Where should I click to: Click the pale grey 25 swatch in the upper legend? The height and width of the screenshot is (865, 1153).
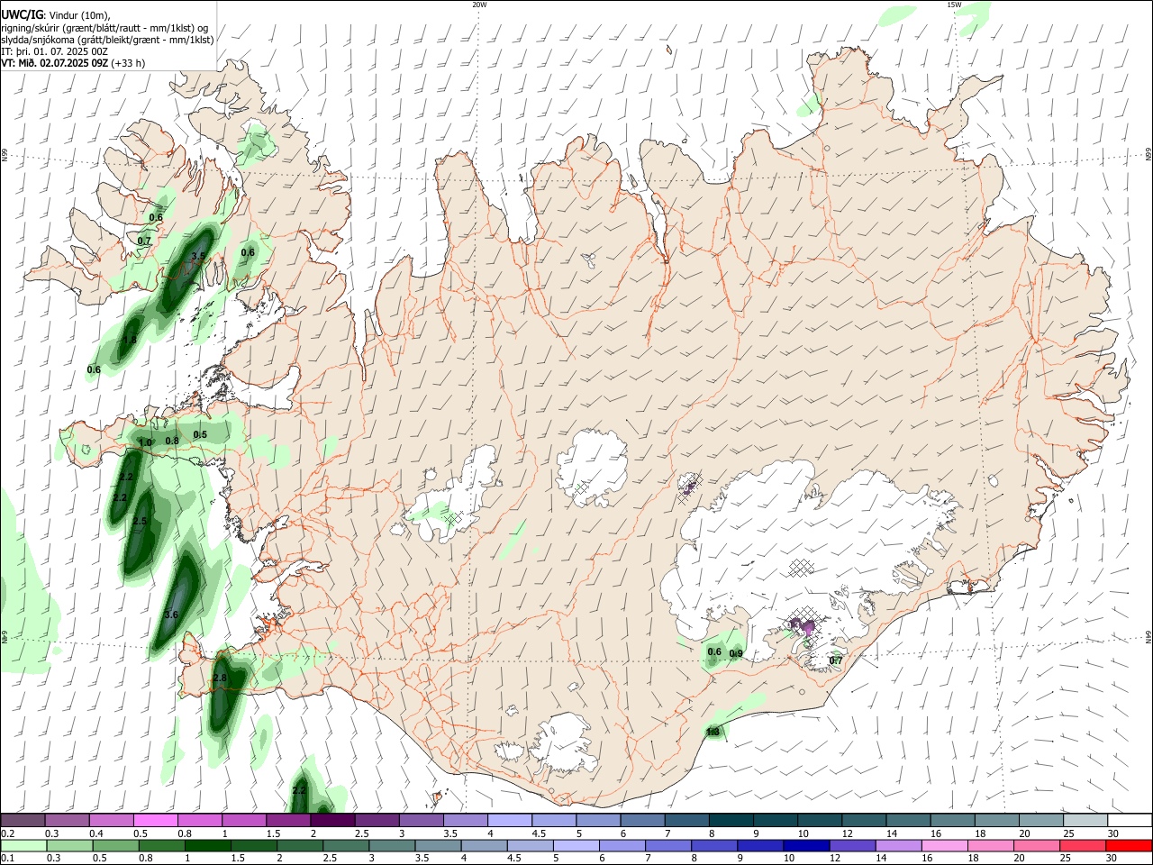click(x=1085, y=820)
